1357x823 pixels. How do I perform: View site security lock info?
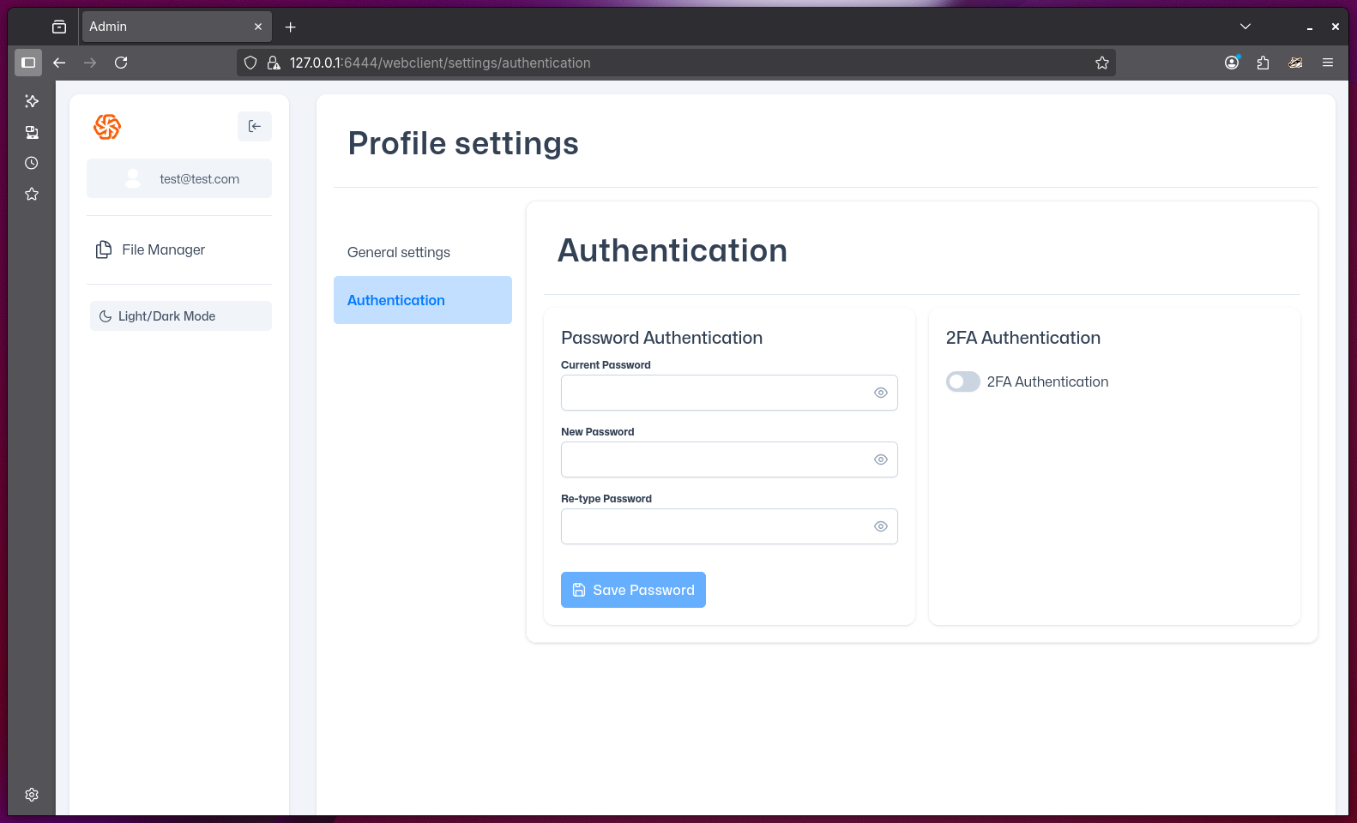point(274,63)
